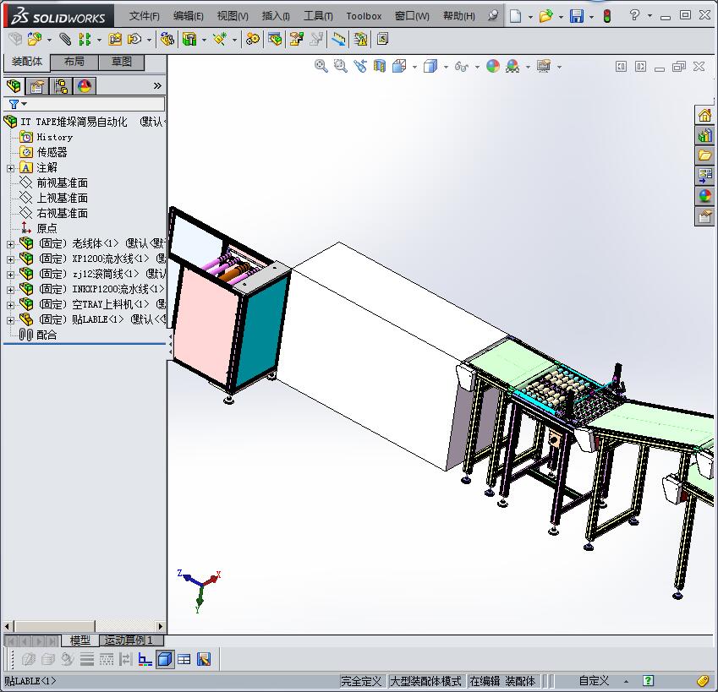Select the 原点 origin item

(47, 228)
